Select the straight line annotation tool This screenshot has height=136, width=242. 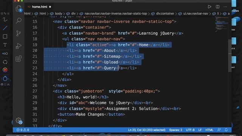point(5,28)
